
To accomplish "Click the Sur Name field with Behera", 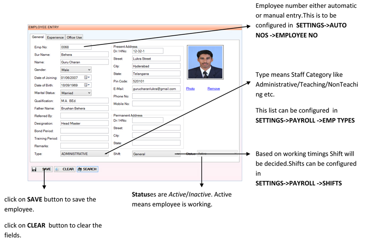I will [84, 55].
